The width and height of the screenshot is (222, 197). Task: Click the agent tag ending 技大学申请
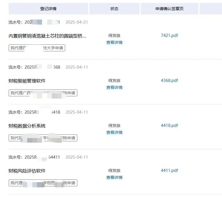tap(37, 48)
